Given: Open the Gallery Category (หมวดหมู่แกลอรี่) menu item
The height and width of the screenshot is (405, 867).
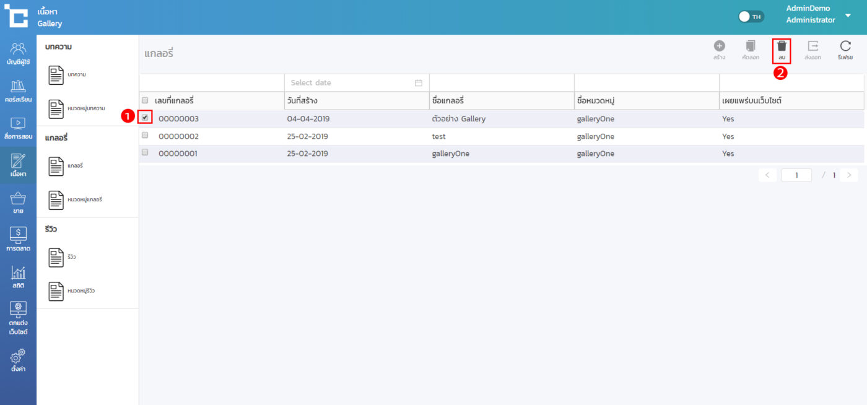Looking at the screenshot, I should pyautogui.click(x=76, y=200).
